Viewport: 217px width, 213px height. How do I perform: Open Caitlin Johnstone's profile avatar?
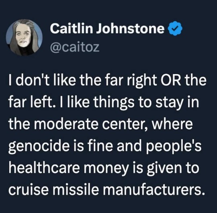(x=24, y=37)
